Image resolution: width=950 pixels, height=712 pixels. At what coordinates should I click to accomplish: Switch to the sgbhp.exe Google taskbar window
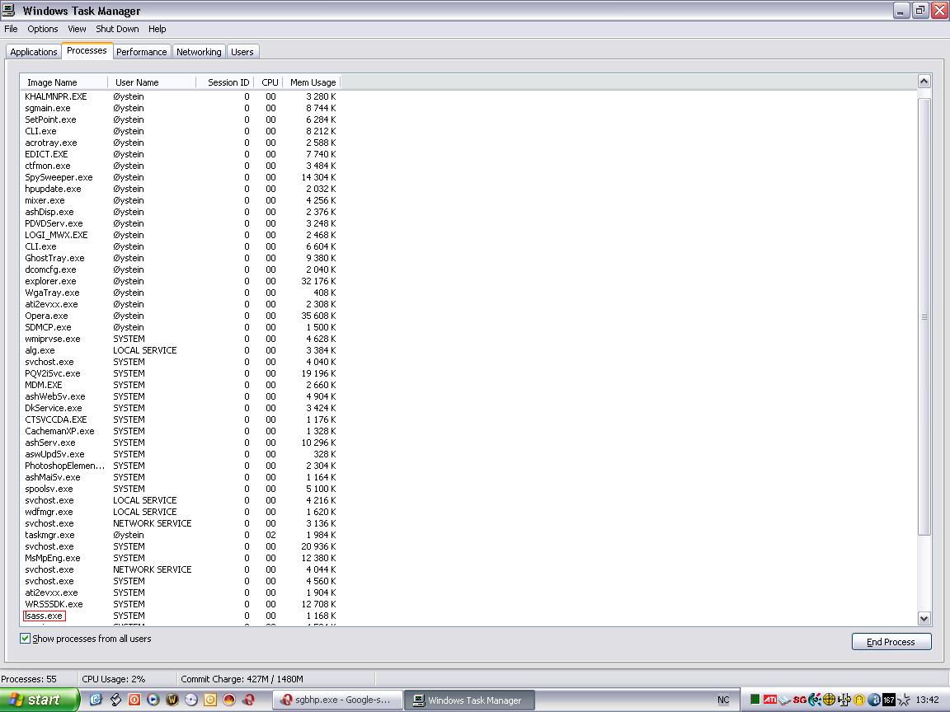[x=336, y=700]
